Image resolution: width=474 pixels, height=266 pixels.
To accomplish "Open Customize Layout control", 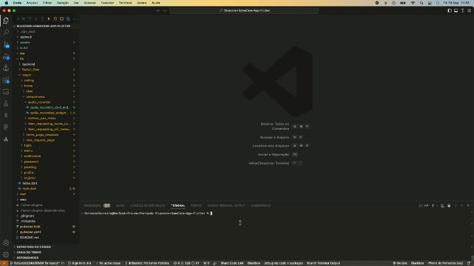I will coord(469,10).
